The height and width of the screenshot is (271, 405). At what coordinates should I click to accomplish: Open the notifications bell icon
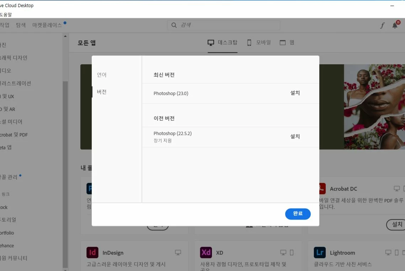coord(395,25)
